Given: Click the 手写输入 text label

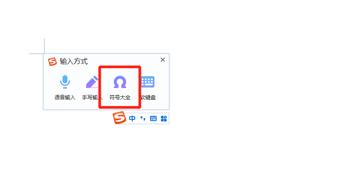Looking at the screenshot, I should 92,97.
